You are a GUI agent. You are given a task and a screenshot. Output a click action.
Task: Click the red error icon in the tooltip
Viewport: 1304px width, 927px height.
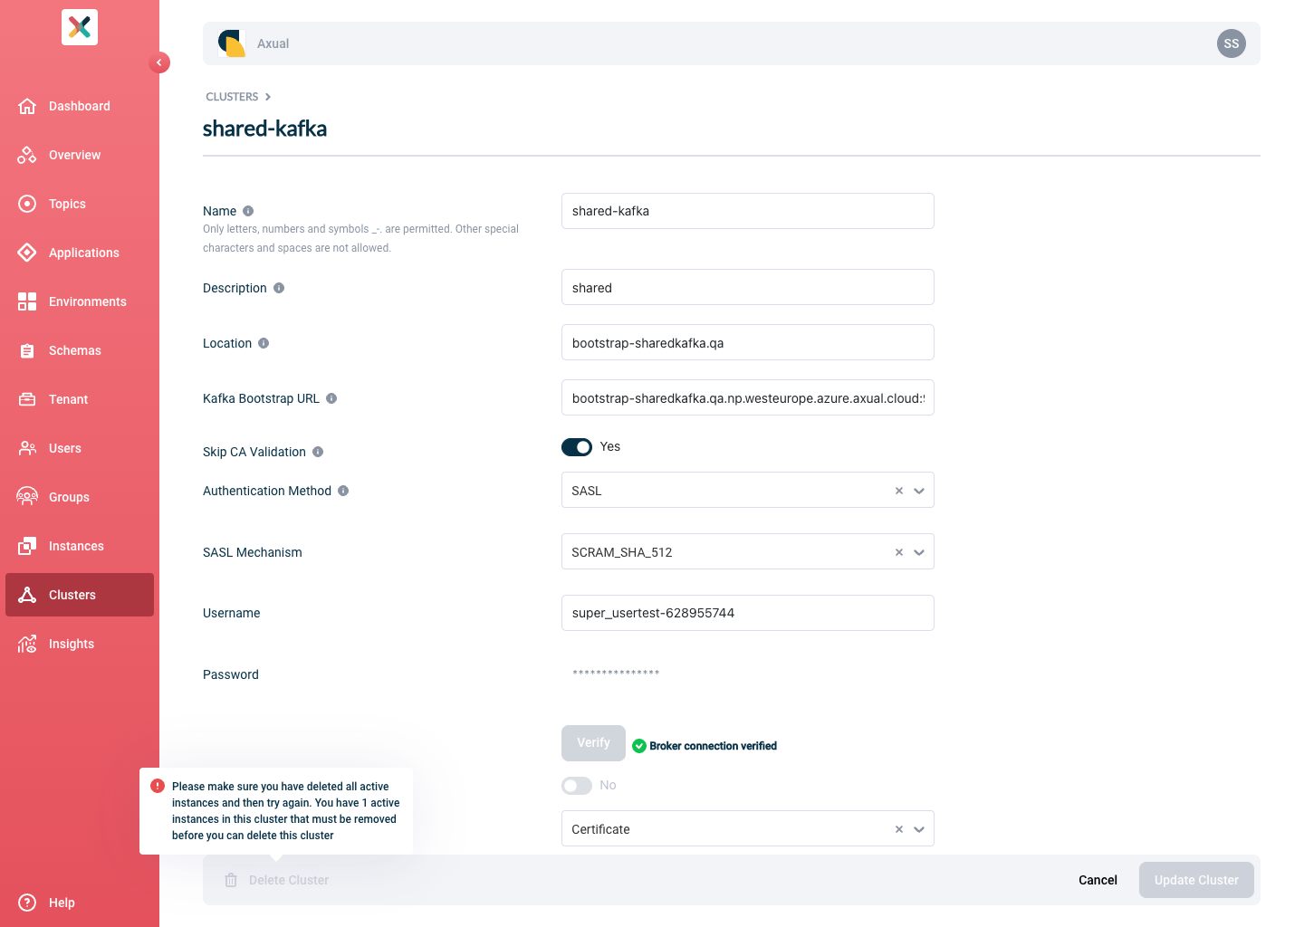tap(158, 786)
